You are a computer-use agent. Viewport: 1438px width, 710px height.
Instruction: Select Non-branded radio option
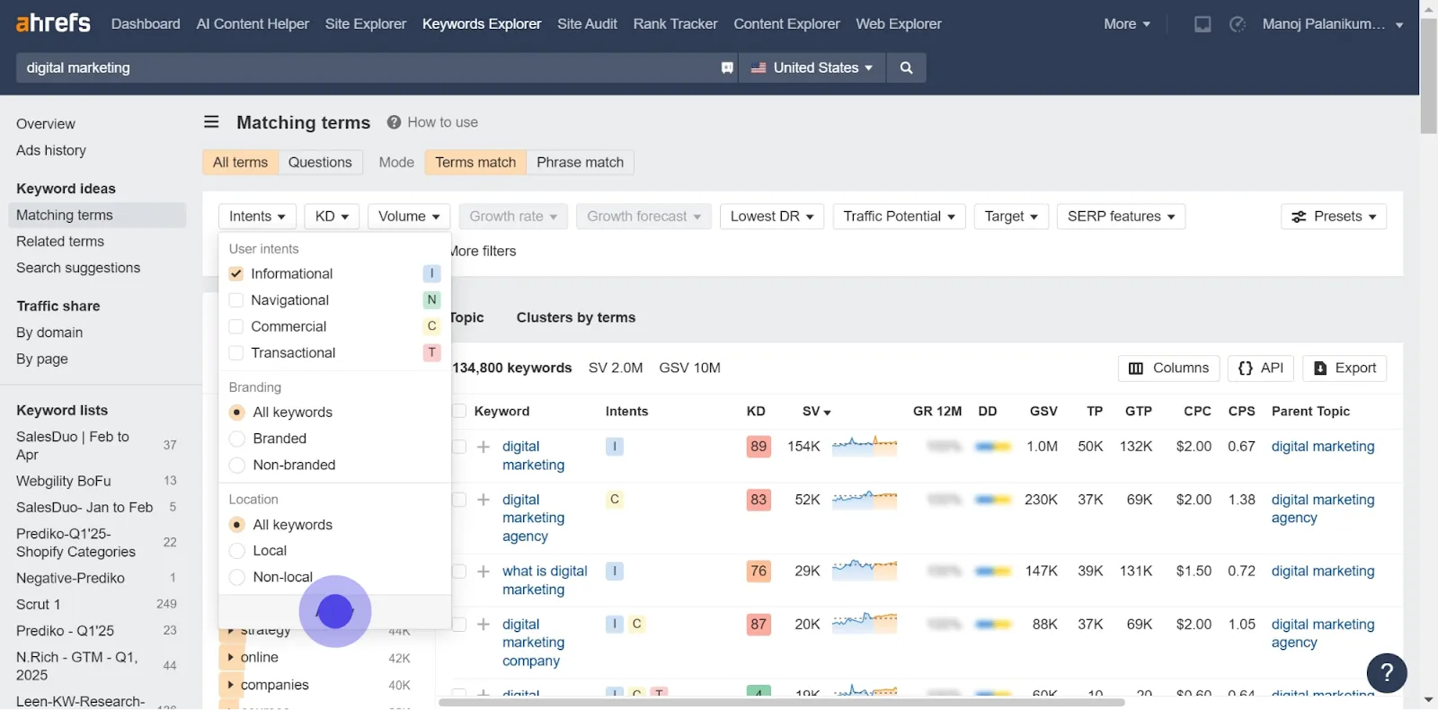(x=237, y=465)
